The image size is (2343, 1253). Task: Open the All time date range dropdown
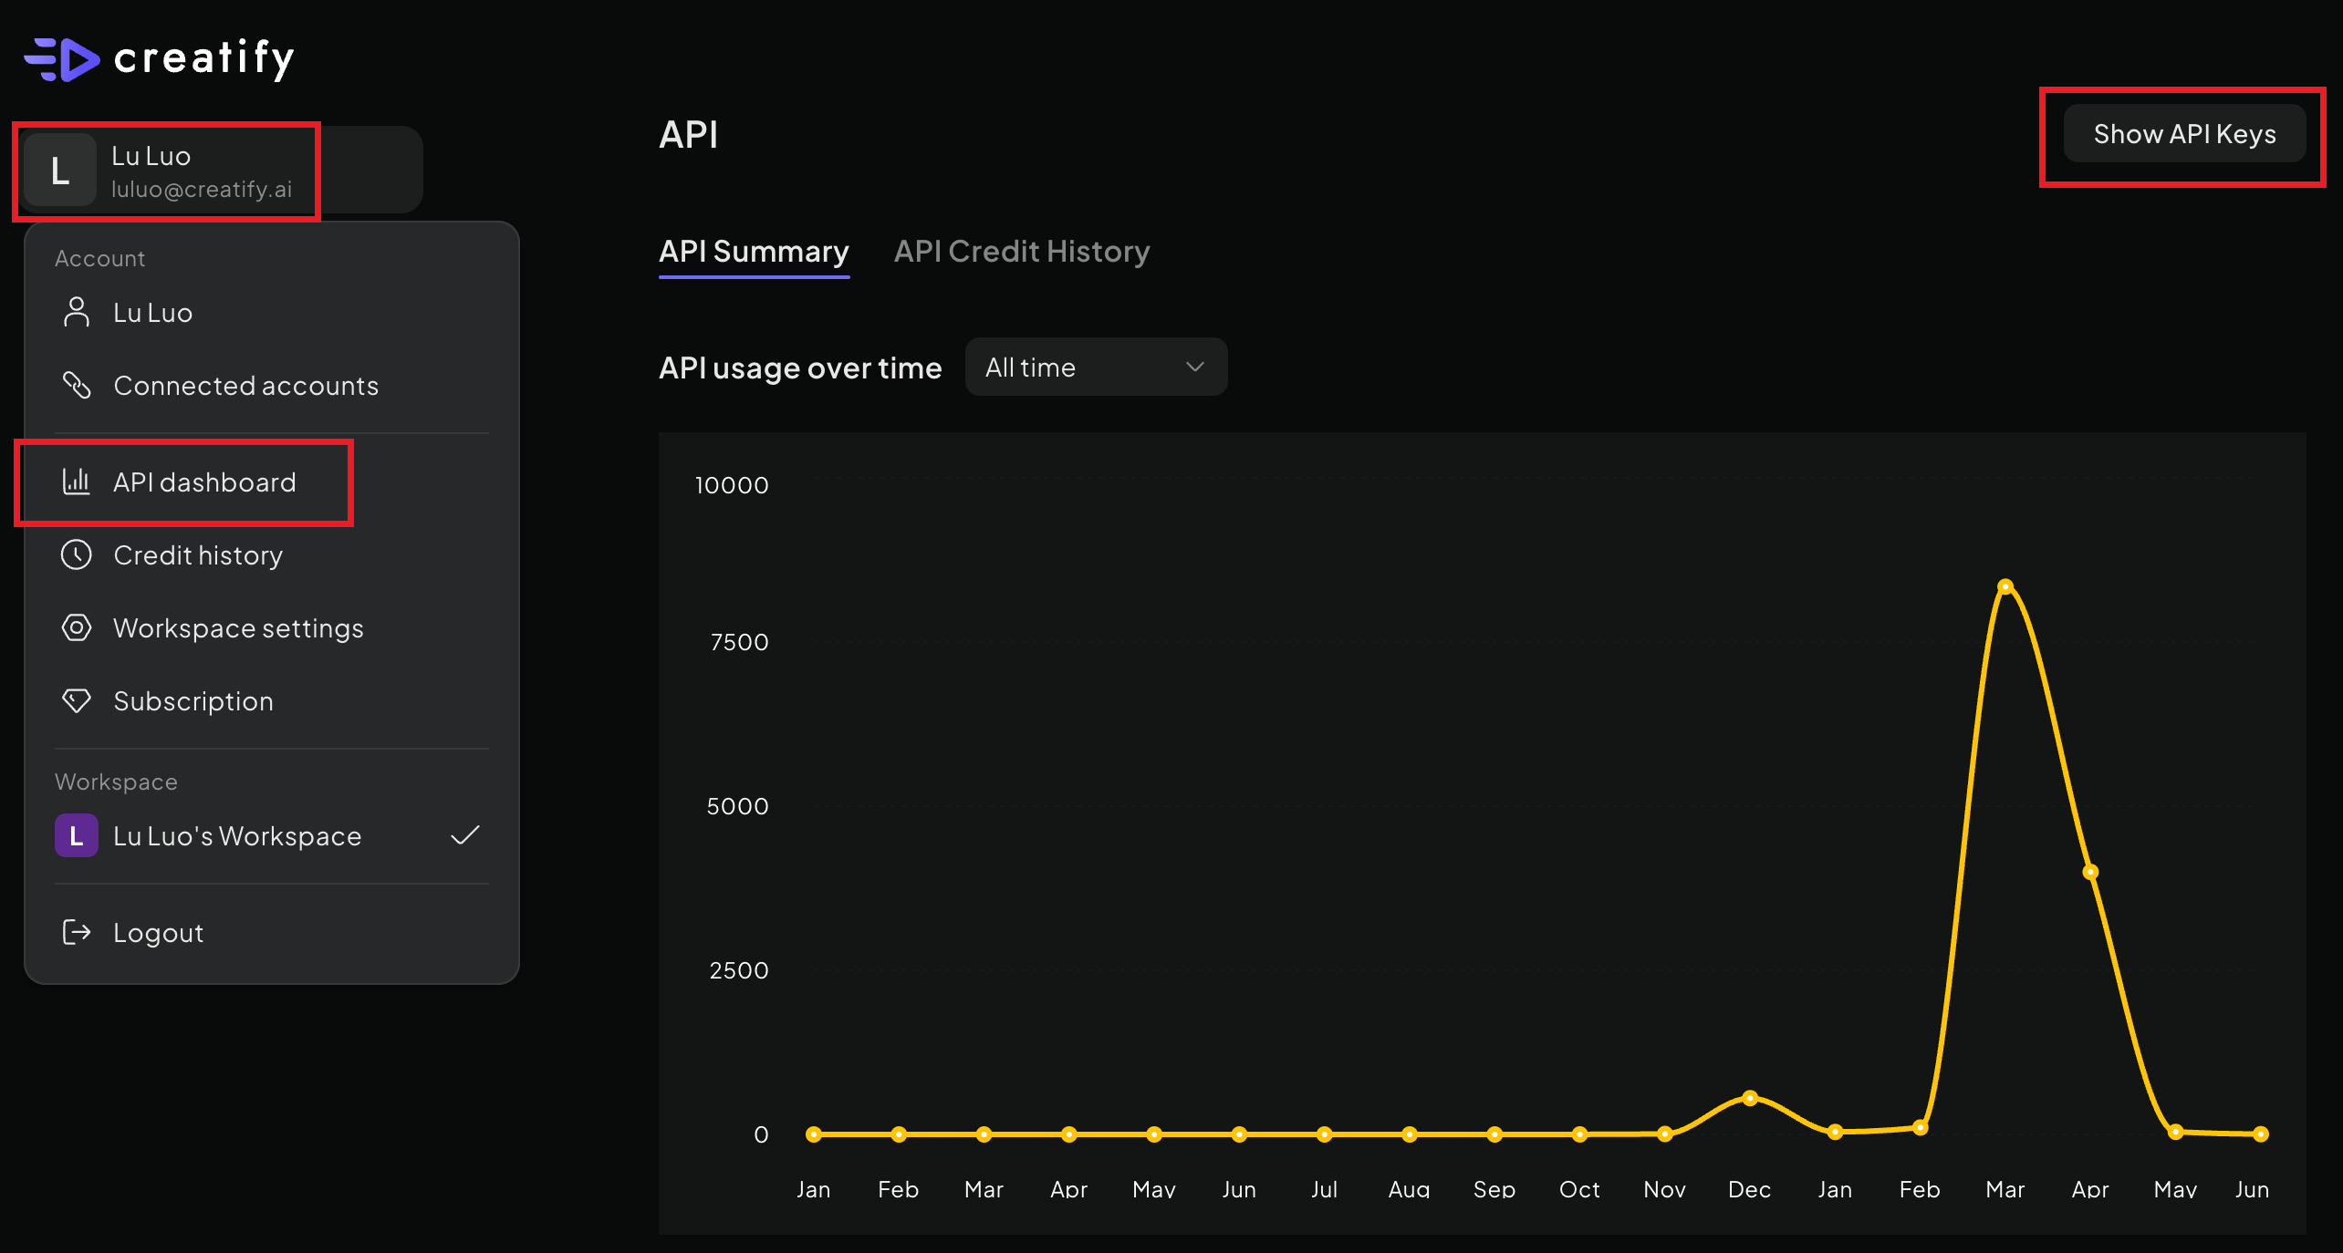1095,367
